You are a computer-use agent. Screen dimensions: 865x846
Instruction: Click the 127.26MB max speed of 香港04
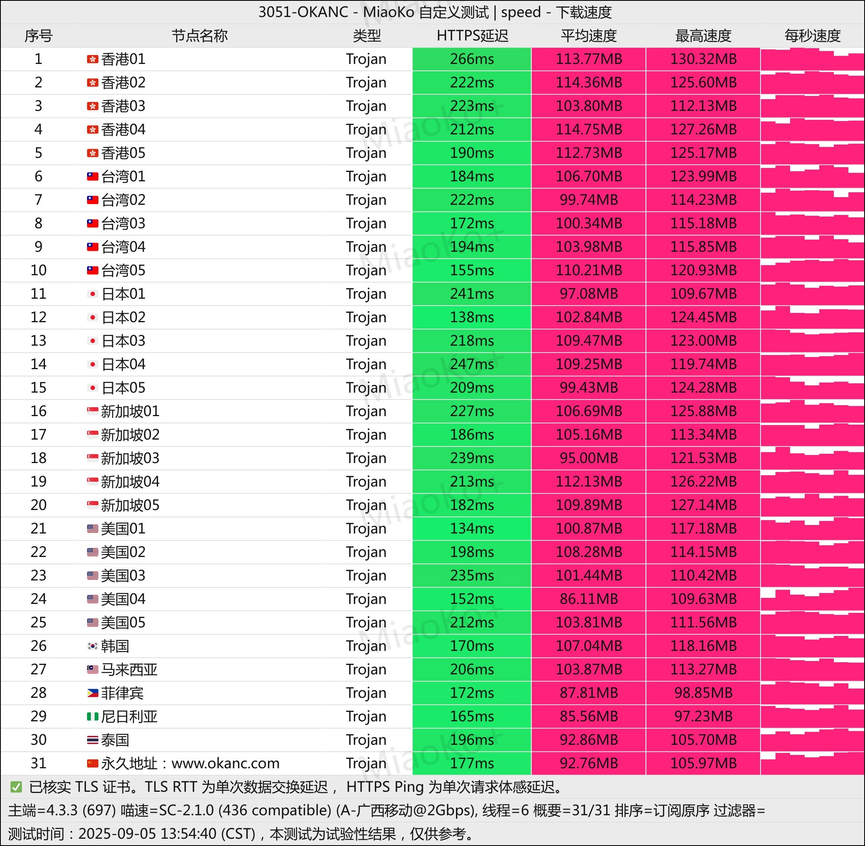click(703, 130)
